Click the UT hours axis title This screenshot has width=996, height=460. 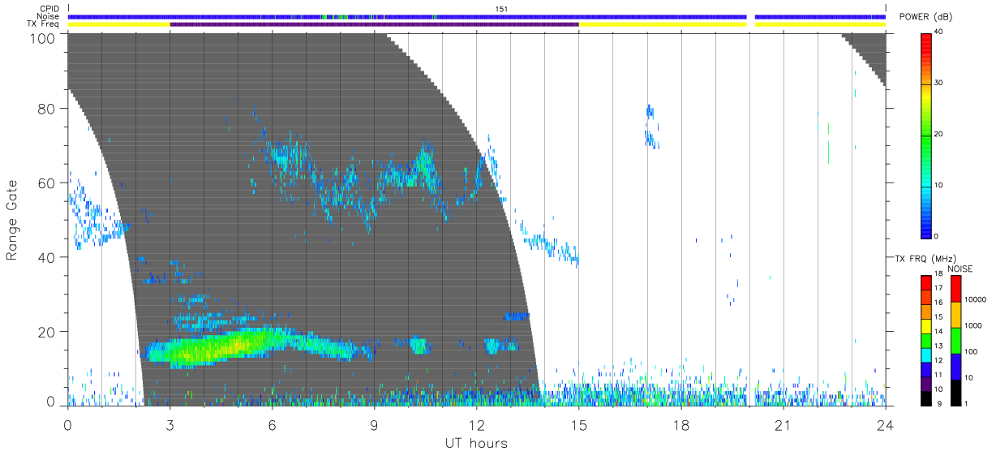(476, 444)
